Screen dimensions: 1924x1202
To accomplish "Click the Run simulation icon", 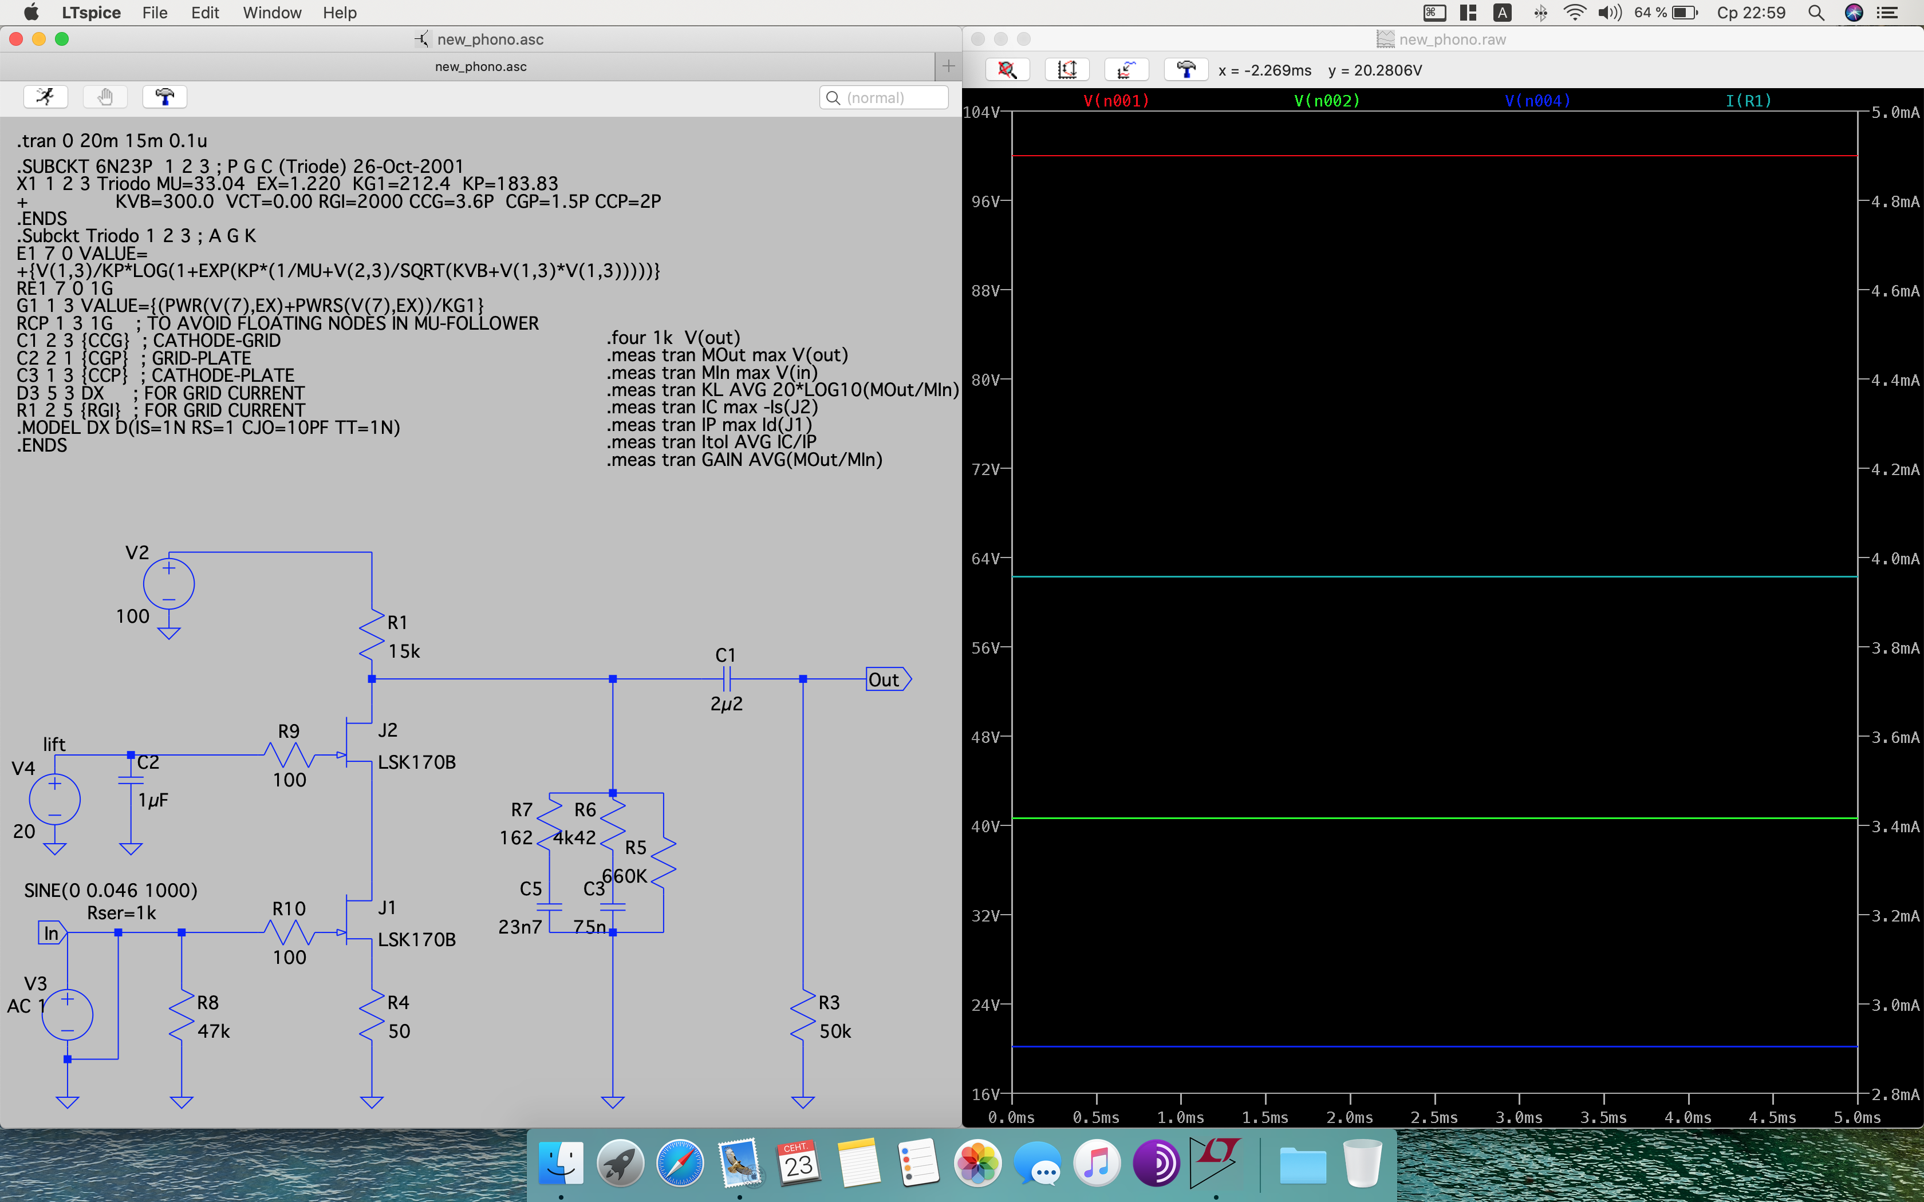I will point(45,97).
